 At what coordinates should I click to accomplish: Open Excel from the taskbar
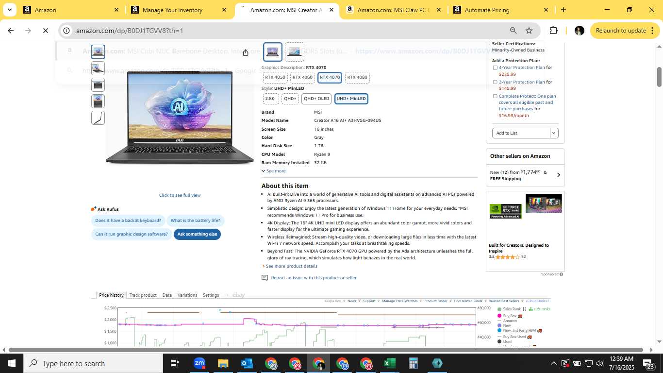coord(389,363)
